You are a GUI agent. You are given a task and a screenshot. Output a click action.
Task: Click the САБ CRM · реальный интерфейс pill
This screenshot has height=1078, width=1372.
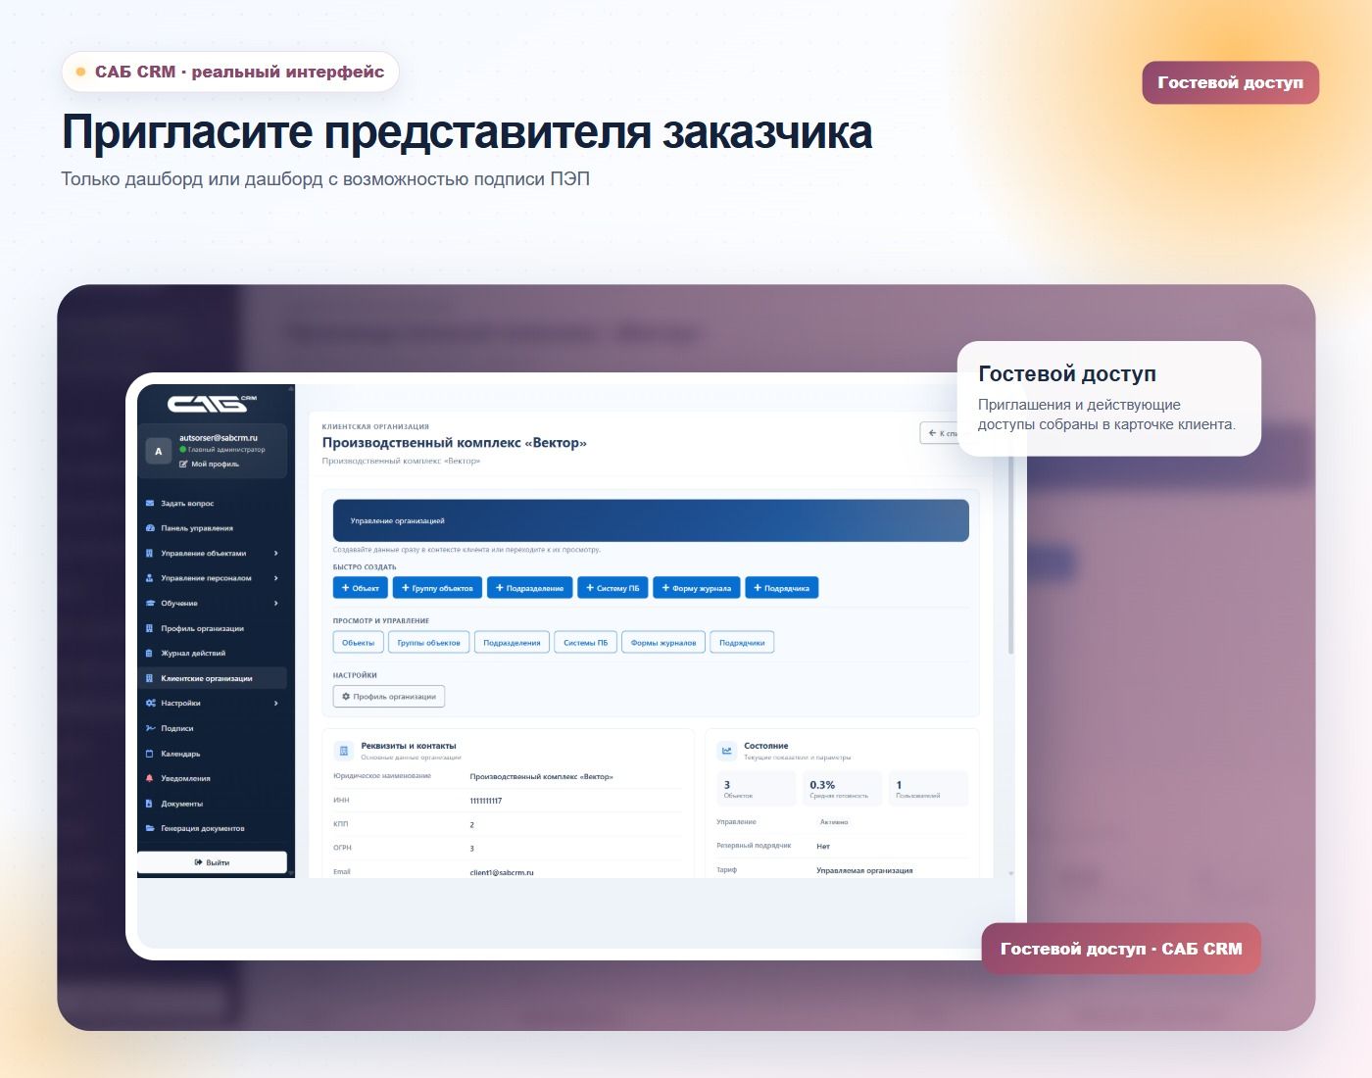point(230,72)
